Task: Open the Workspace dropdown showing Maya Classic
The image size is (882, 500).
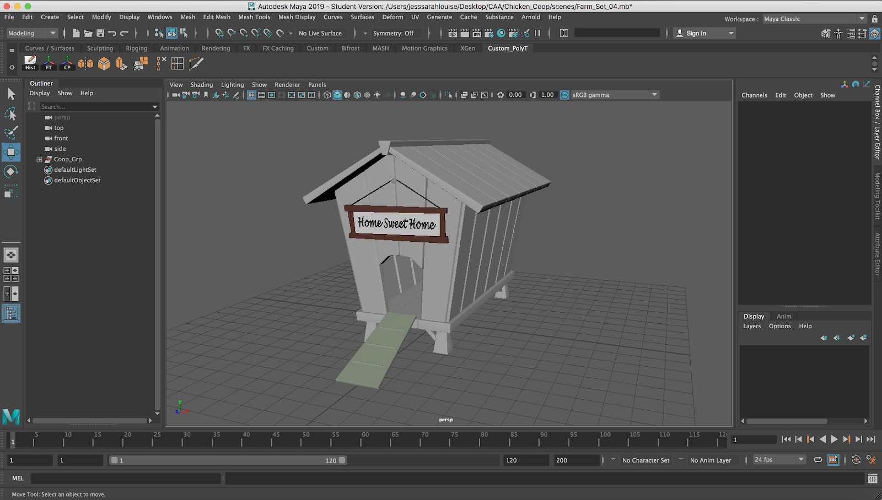Action: click(x=815, y=18)
